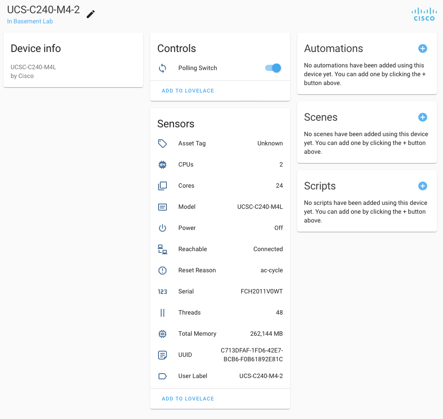Open the User Label sensor label
Viewport: 443px width, 419px height.
(x=193, y=376)
